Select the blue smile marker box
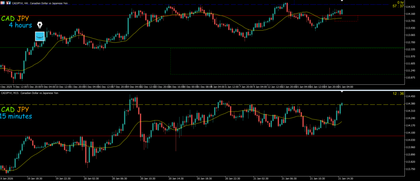This screenshot has width=420, height=181. (40, 37)
